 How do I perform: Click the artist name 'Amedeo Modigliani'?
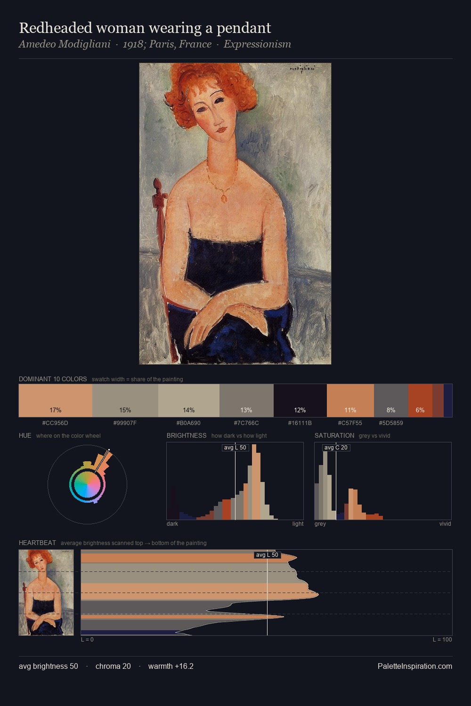65,44
